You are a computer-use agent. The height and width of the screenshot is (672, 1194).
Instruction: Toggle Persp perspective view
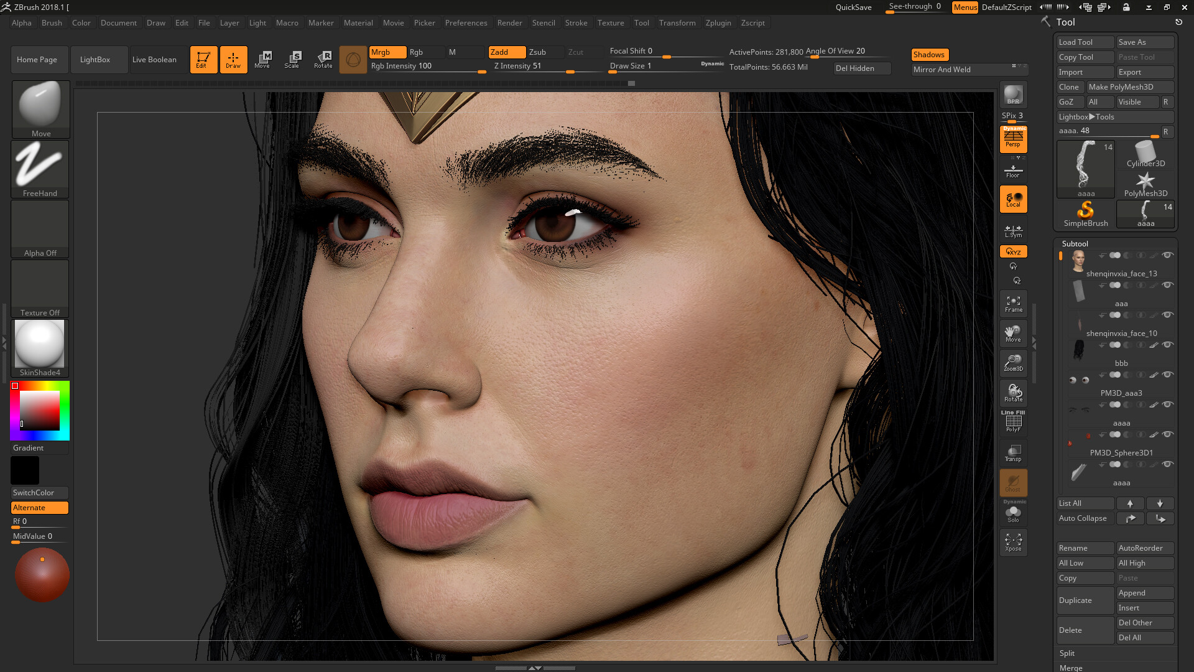1013,139
